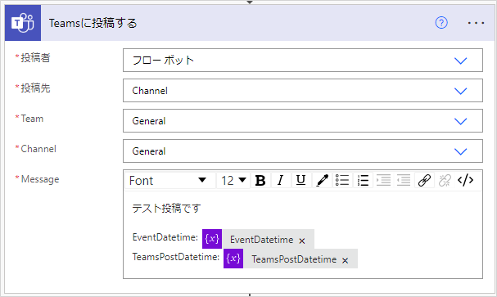
Task: Click the Microsoft Teams connector icon
Action: [23, 23]
